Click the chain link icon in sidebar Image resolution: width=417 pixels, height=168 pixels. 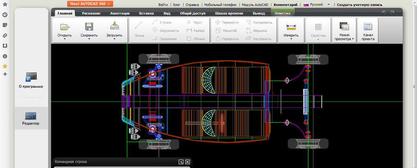click(x=4, y=35)
